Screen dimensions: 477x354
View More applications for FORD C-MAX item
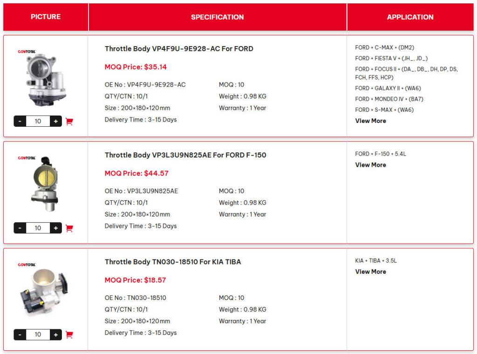click(x=370, y=121)
